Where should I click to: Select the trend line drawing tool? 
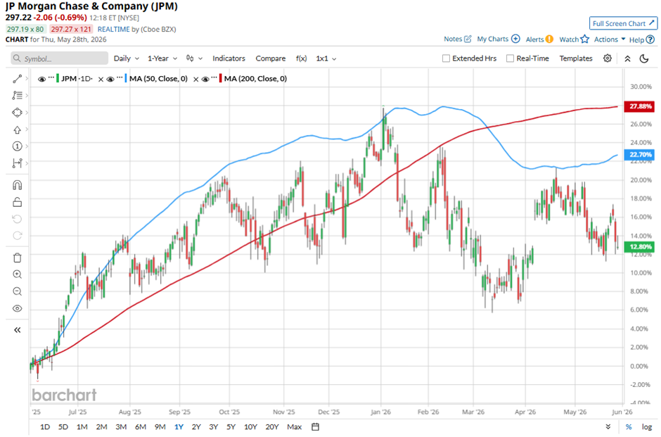pyautogui.click(x=18, y=78)
